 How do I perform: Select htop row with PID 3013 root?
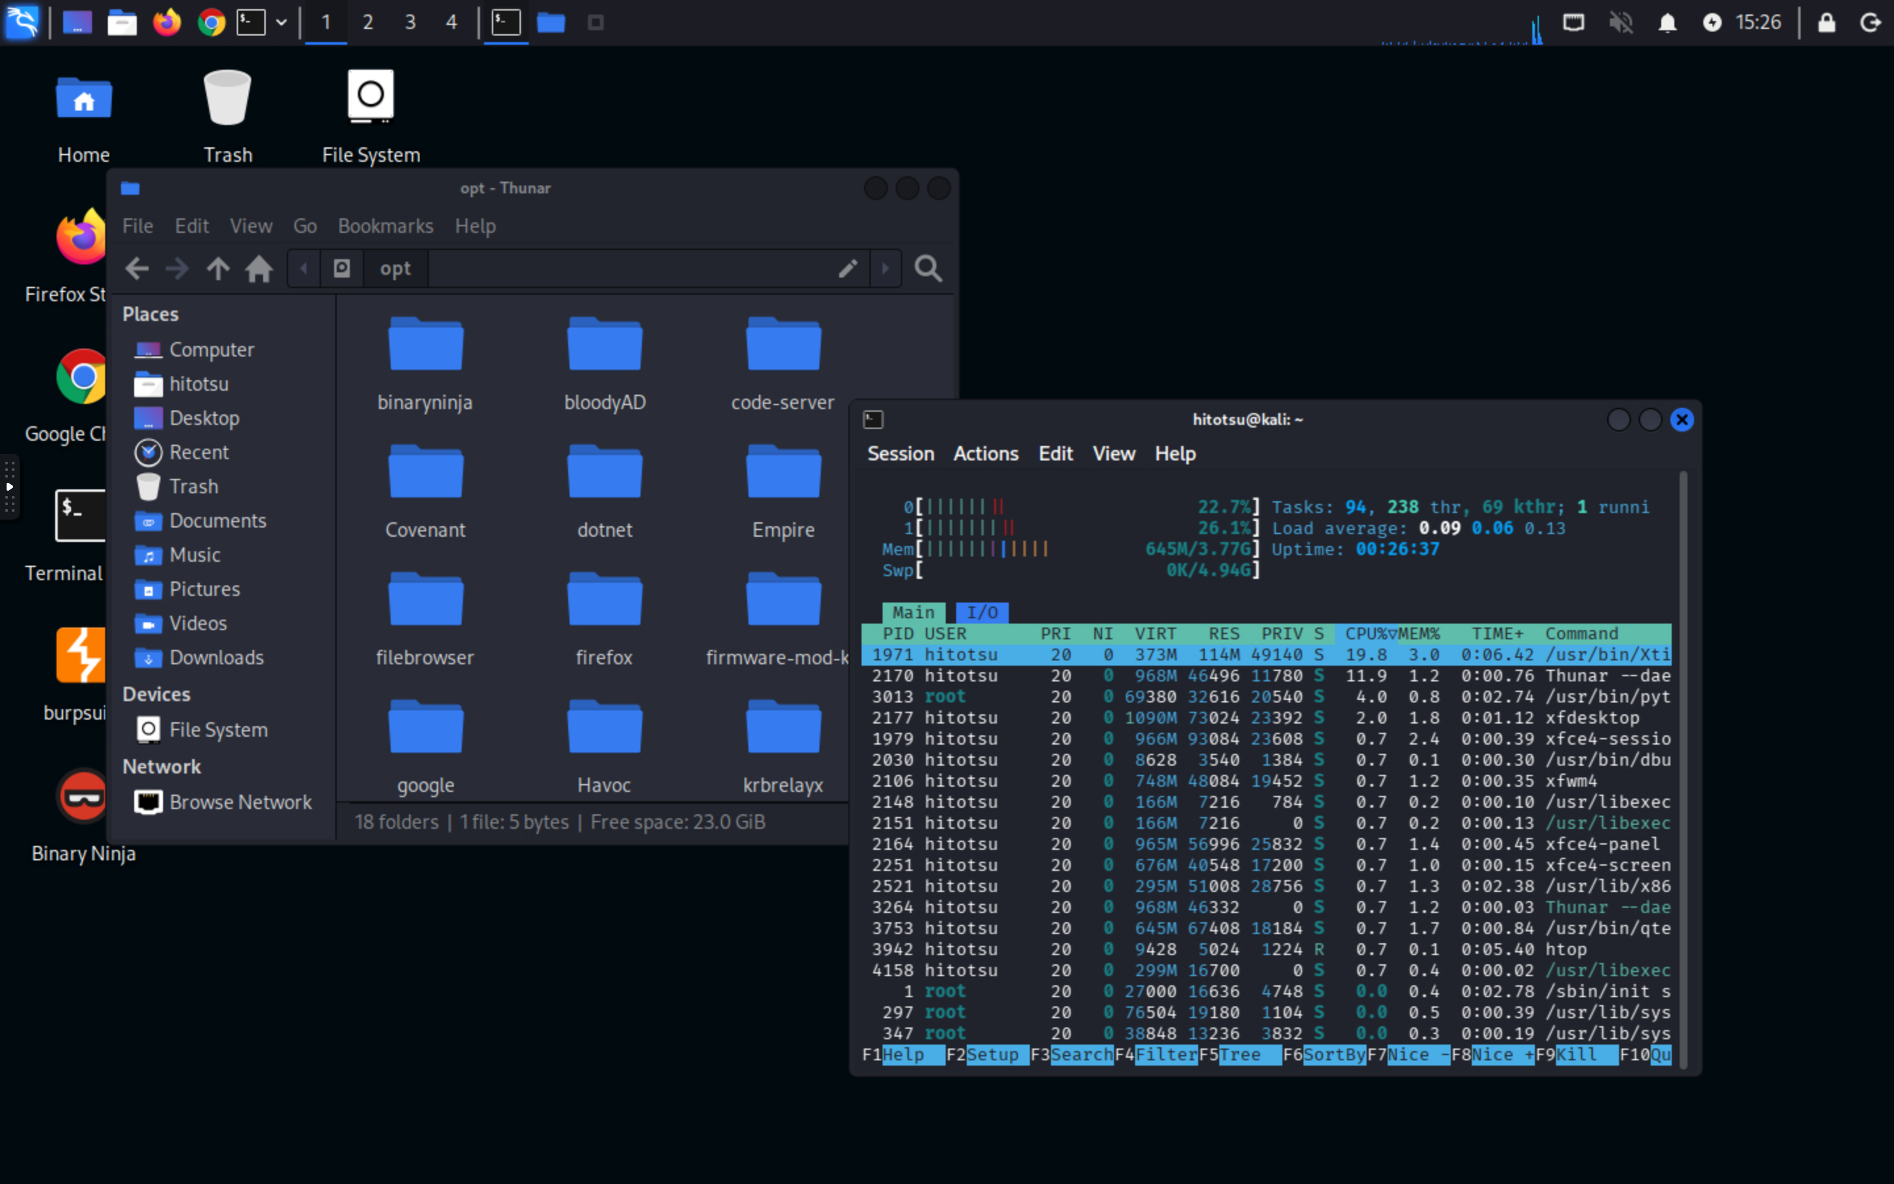(1267, 697)
